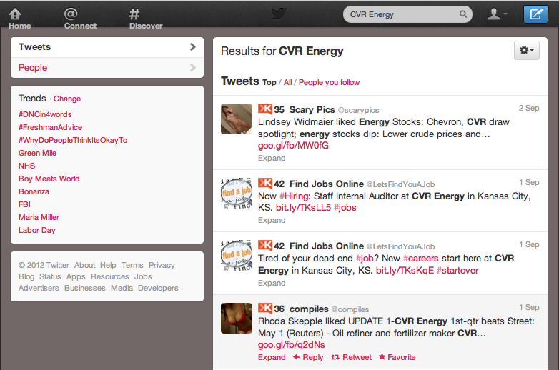The height and width of the screenshot is (370, 559).
Task: Open link bit.ly/TKsKqE
Action: tap(405, 271)
